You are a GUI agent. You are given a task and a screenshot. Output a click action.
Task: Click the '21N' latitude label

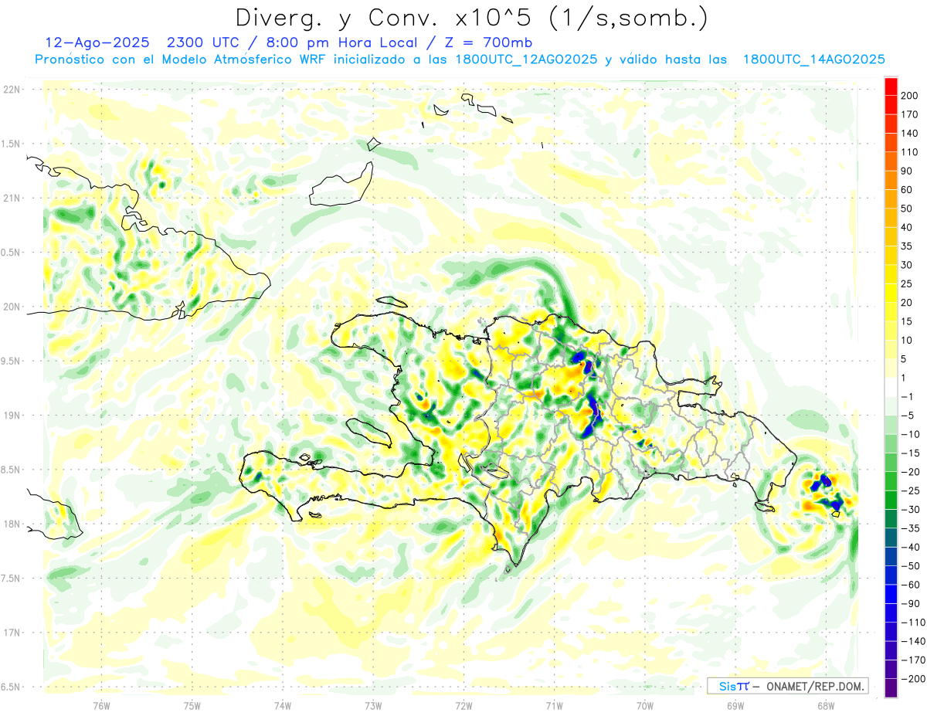coord(11,198)
